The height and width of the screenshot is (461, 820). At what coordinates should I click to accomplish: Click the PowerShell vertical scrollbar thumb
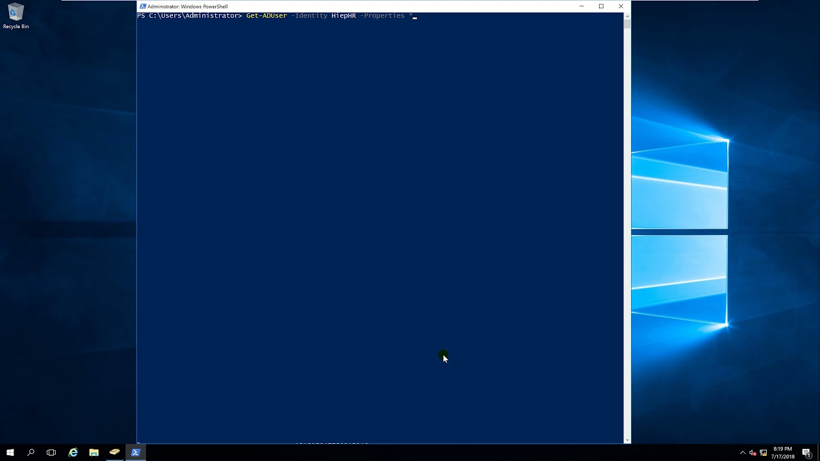pos(627,24)
